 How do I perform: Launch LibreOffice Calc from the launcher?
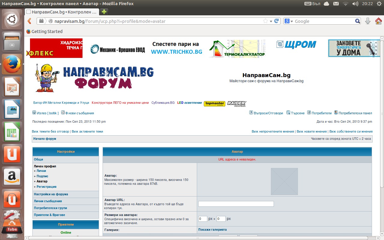tap(12, 131)
